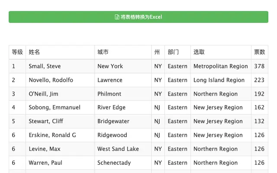This screenshot has height=173, width=277.
Task: Click the vote count 378
Action: click(259, 66)
